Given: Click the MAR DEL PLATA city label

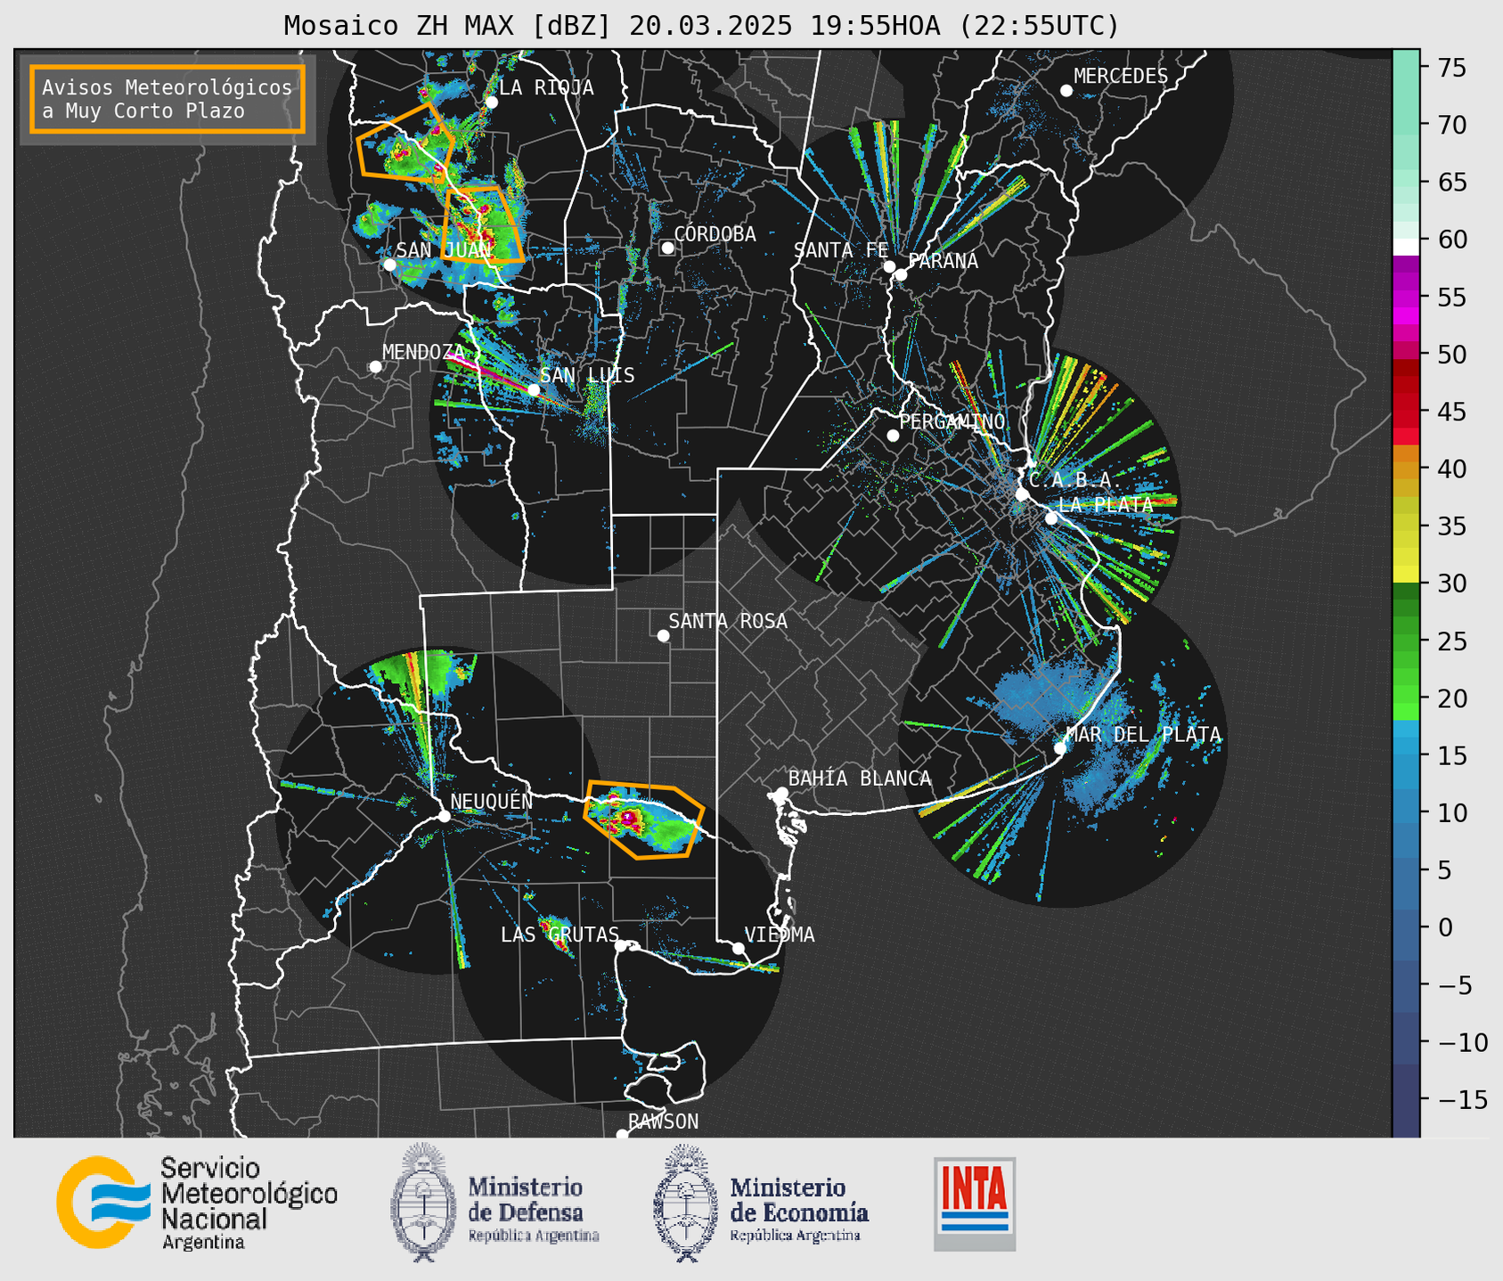Looking at the screenshot, I should [x=1143, y=734].
